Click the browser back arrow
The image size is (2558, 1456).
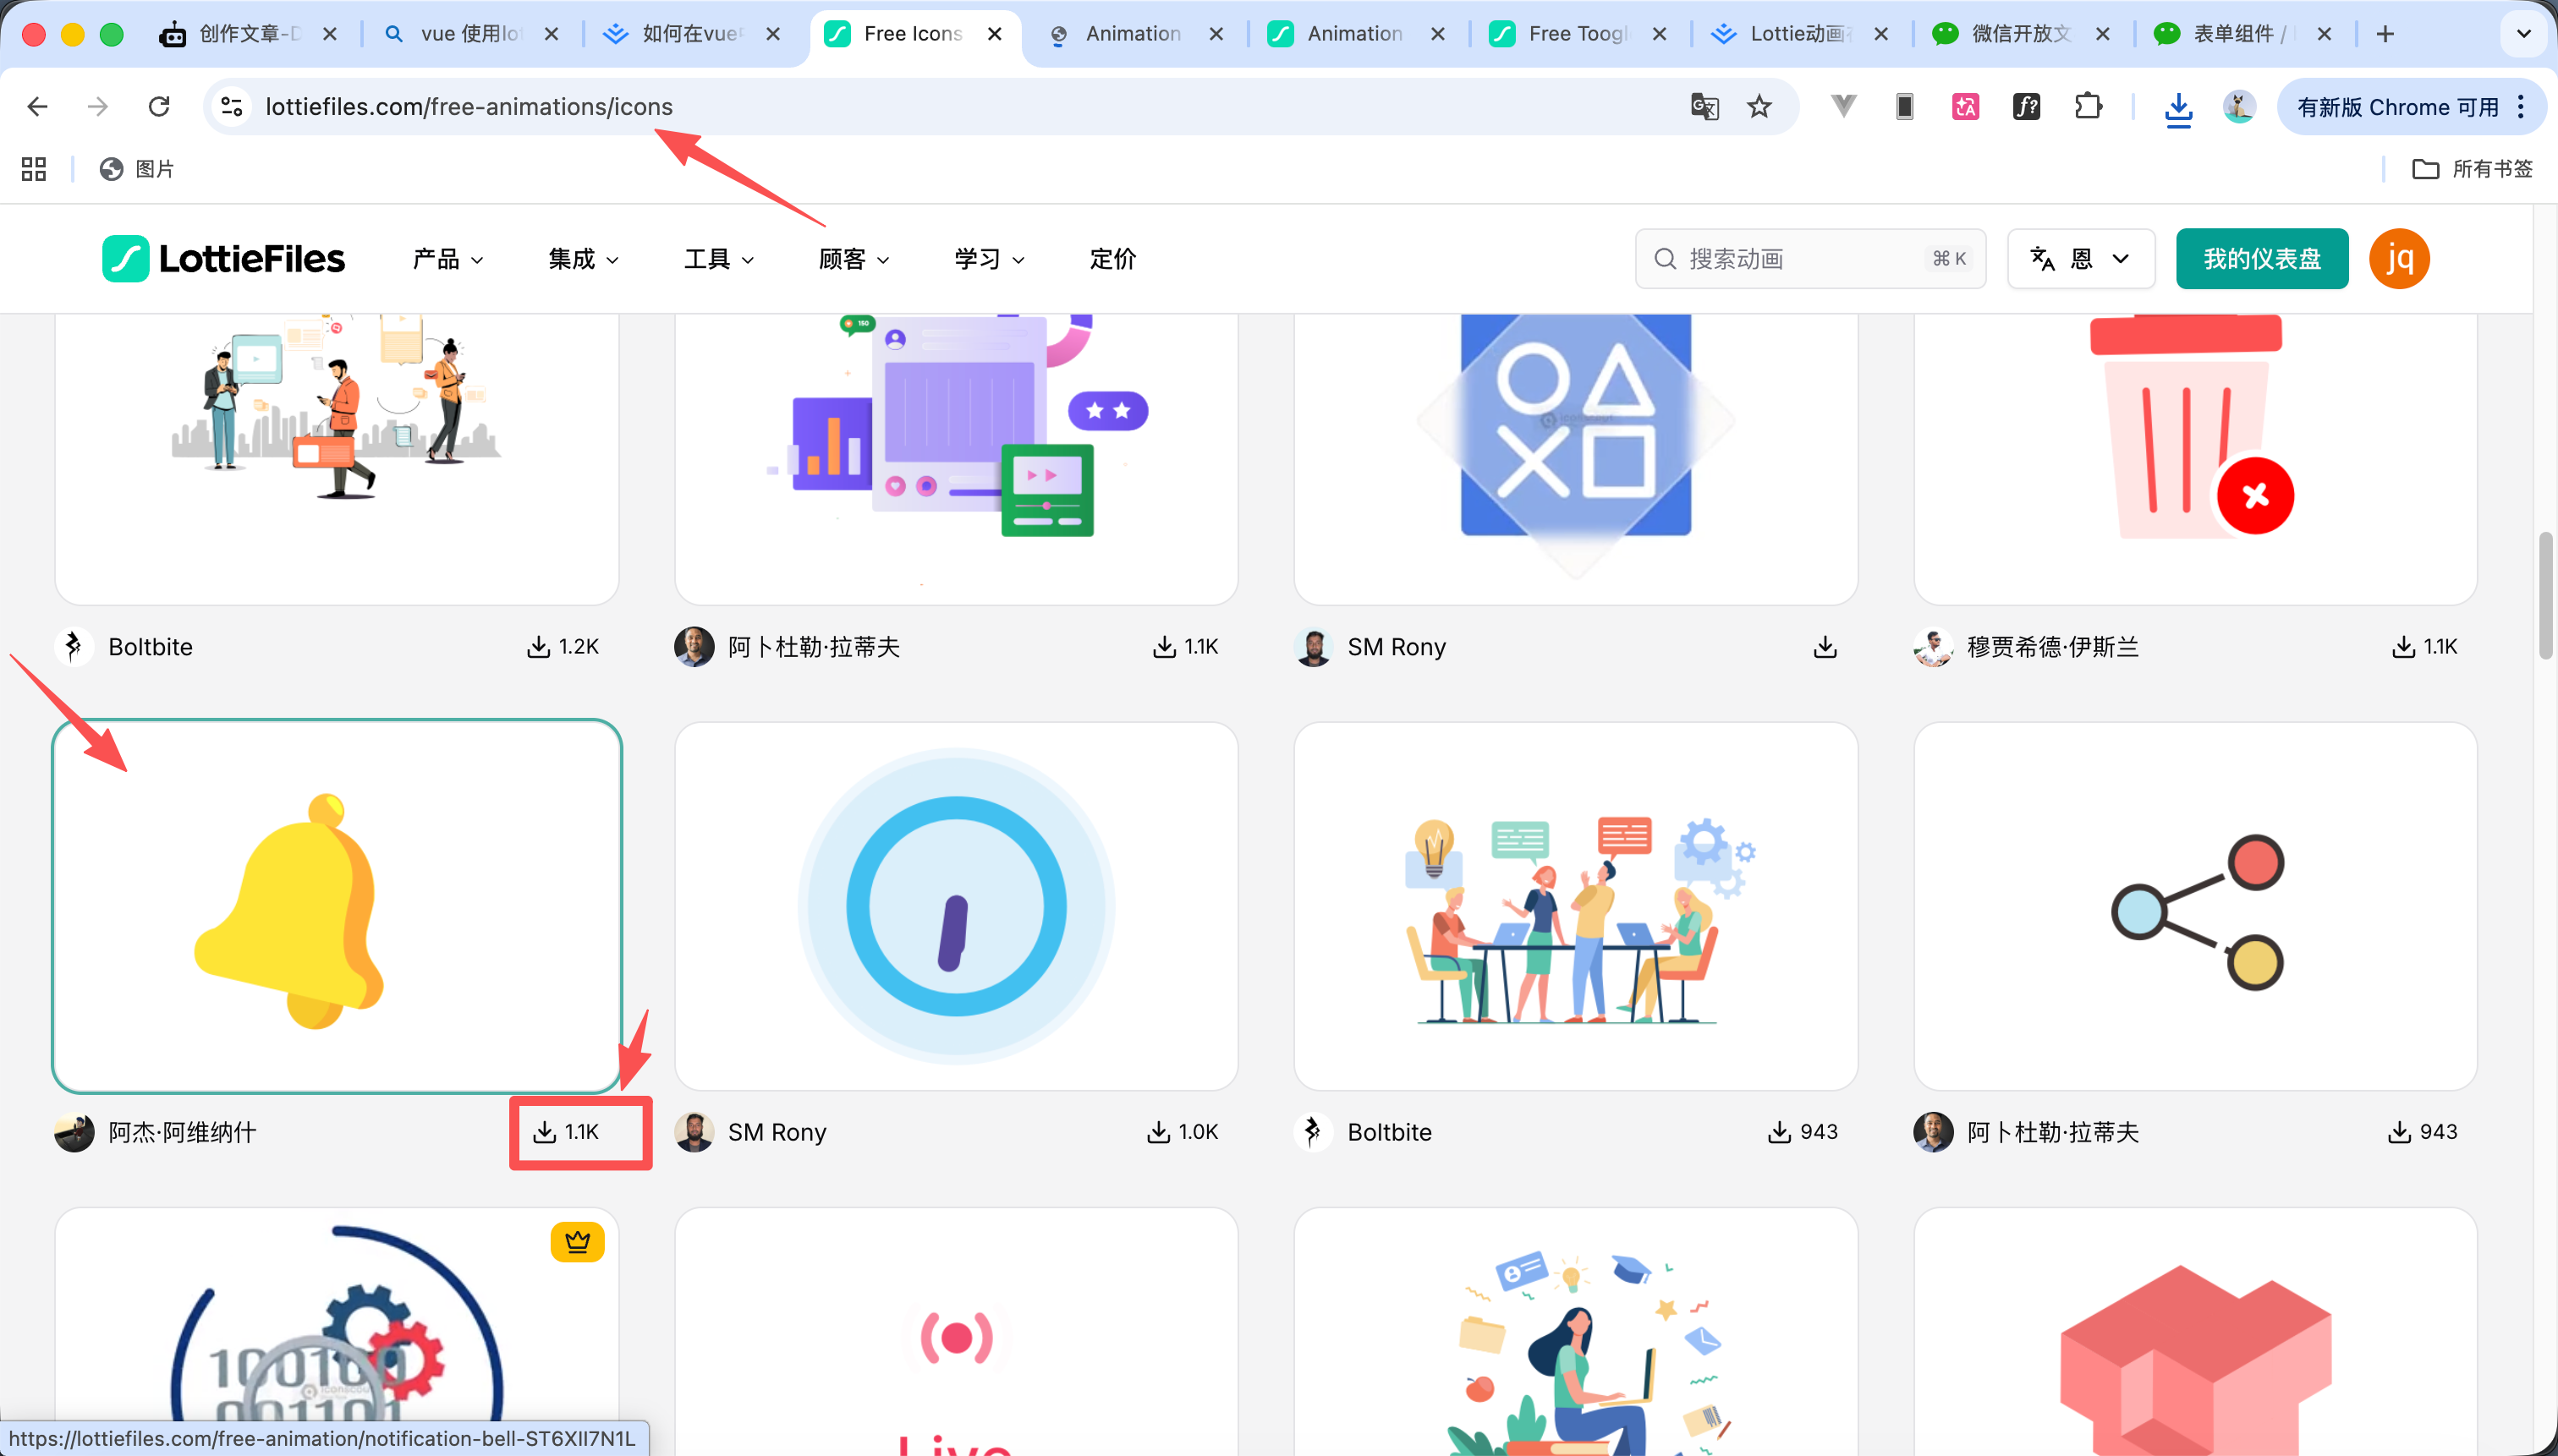(x=36, y=106)
